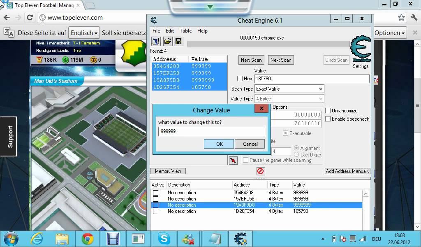
Task: Activate the checkbox for address 05464208
Action: pos(155,193)
